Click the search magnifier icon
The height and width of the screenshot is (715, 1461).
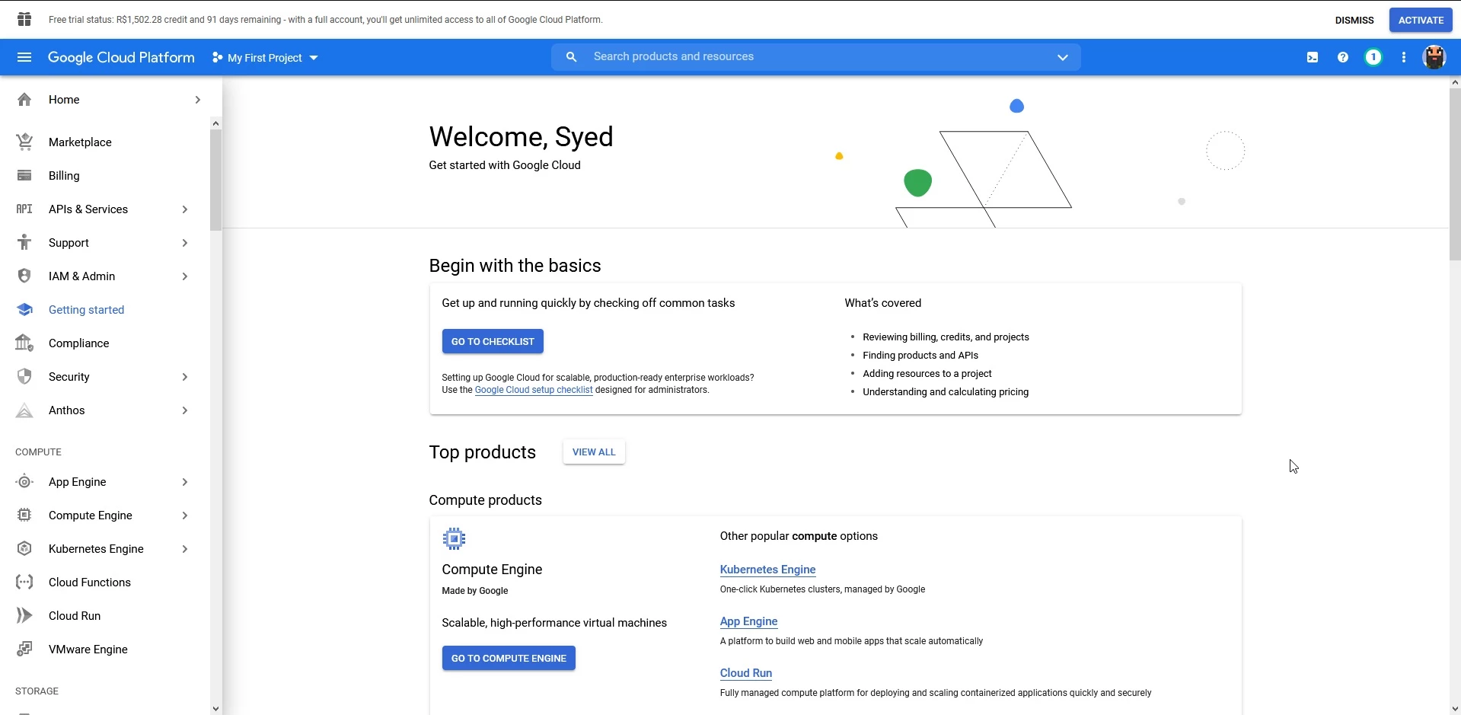click(571, 57)
